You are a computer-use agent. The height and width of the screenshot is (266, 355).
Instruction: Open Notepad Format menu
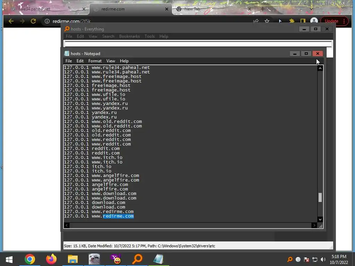[95, 61]
